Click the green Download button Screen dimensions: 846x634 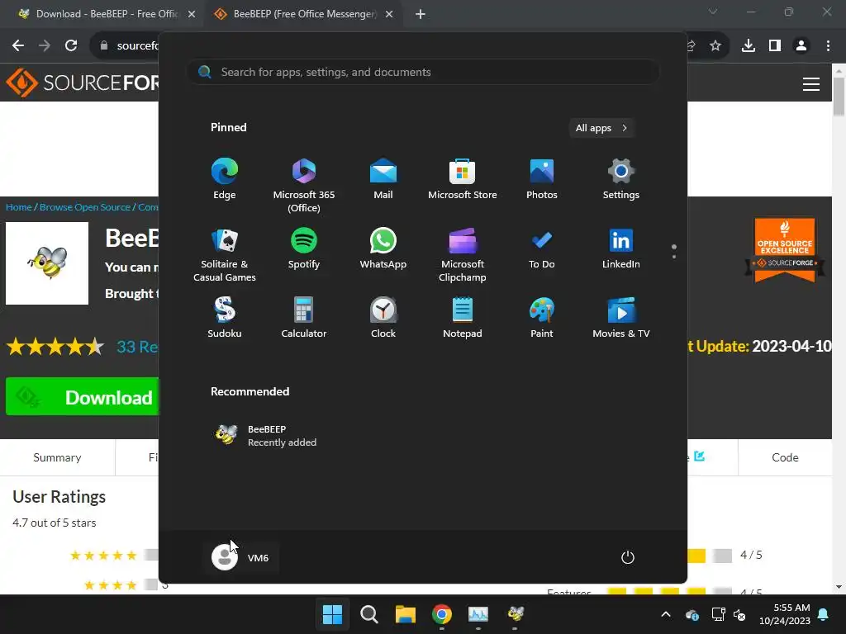(82, 397)
